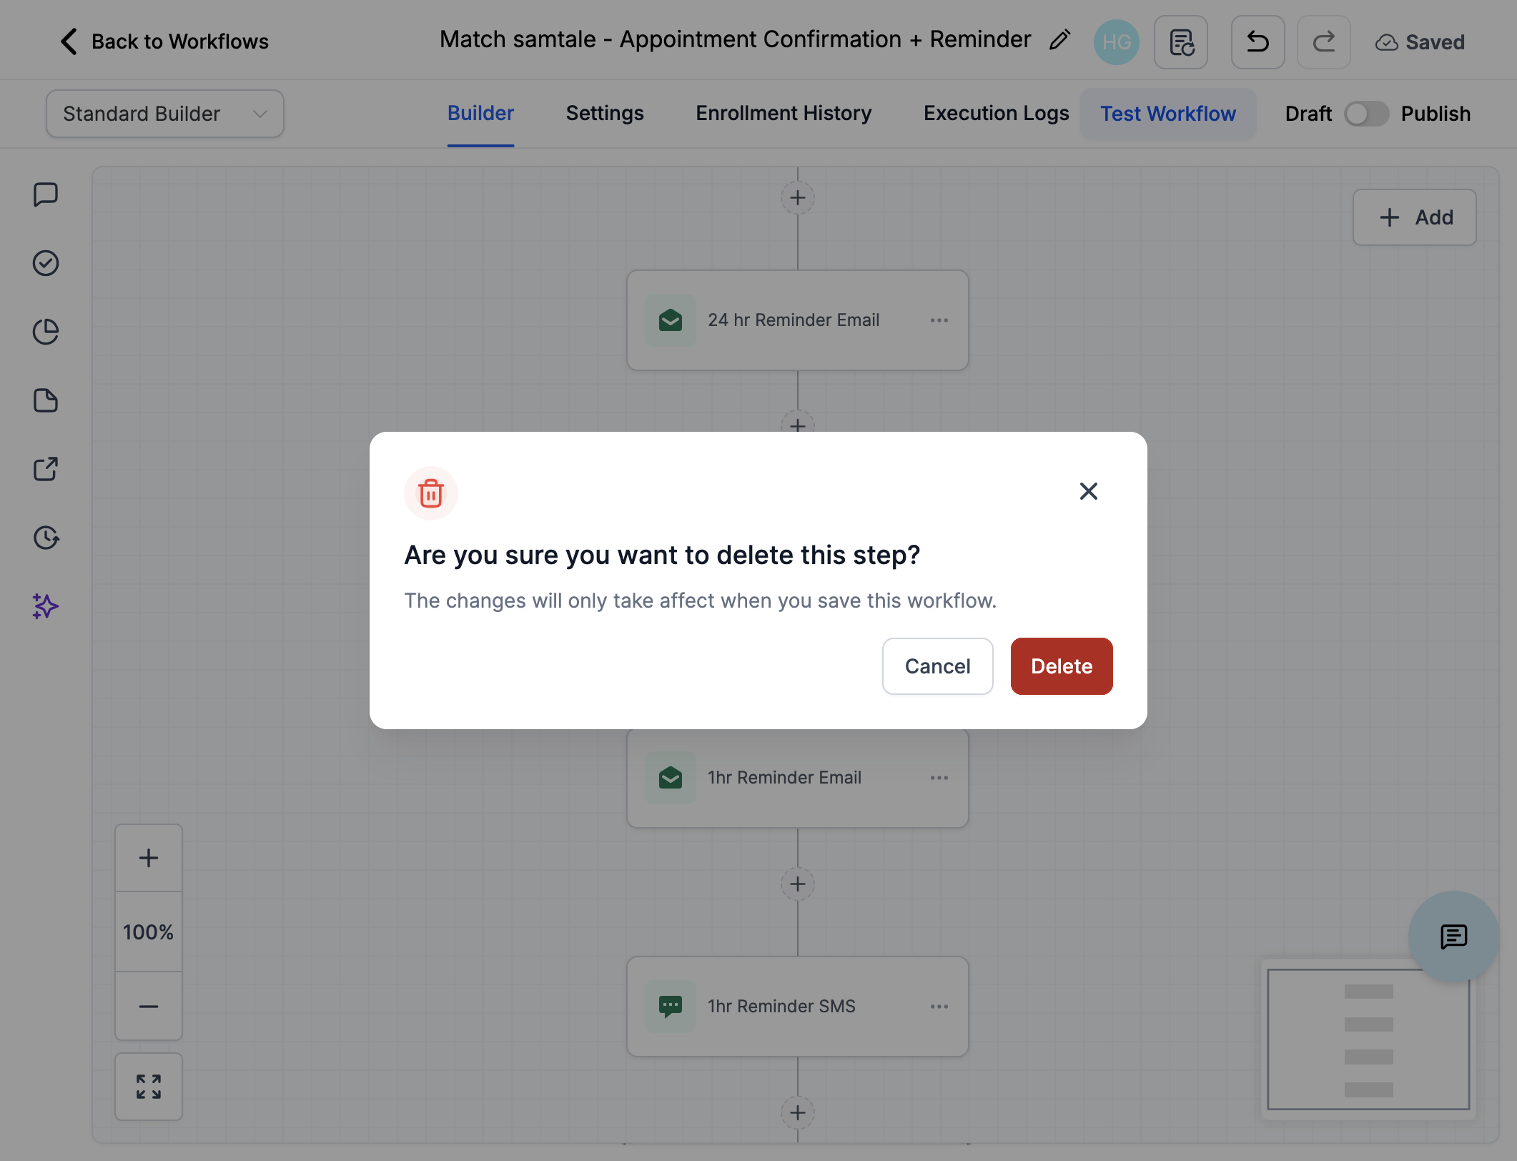Switch to the Enrollment History tab
This screenshot has height=1161, width=1517.
click(x=784, y=114)
